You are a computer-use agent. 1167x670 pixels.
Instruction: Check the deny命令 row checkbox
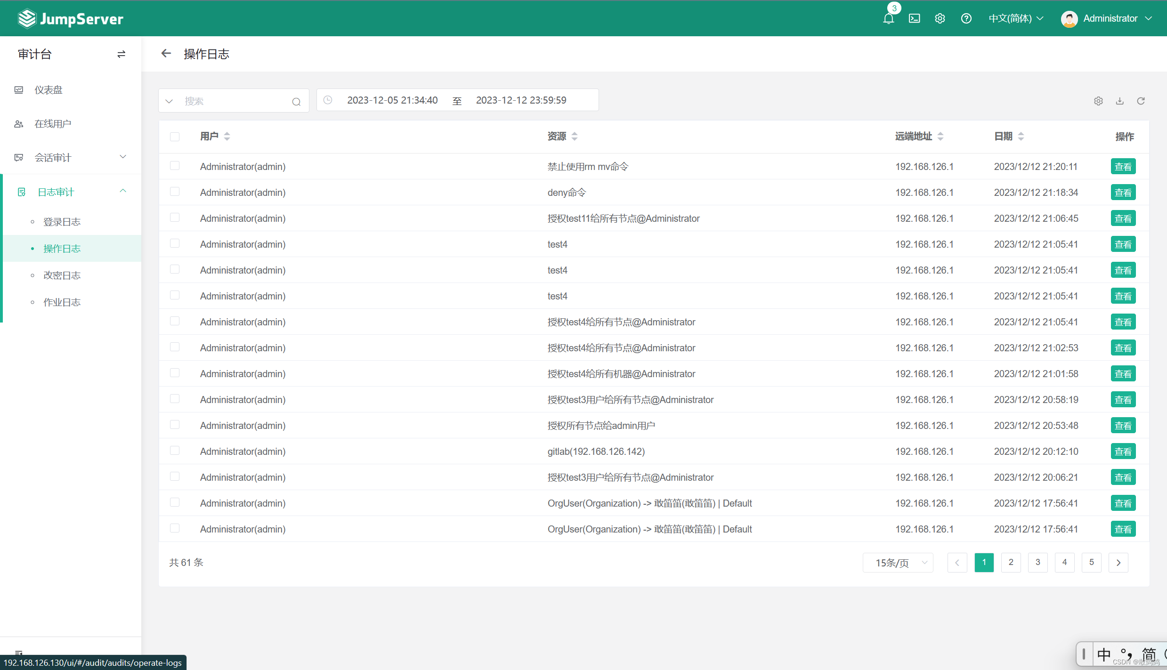175,192
